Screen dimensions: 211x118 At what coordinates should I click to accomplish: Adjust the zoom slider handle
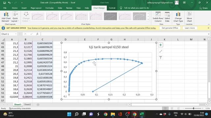194,108
